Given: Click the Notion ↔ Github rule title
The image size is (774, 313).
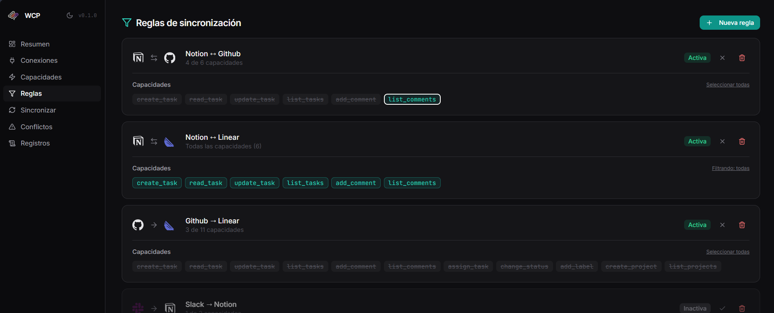Looking at the screenshot, I should tap(213, 54).
